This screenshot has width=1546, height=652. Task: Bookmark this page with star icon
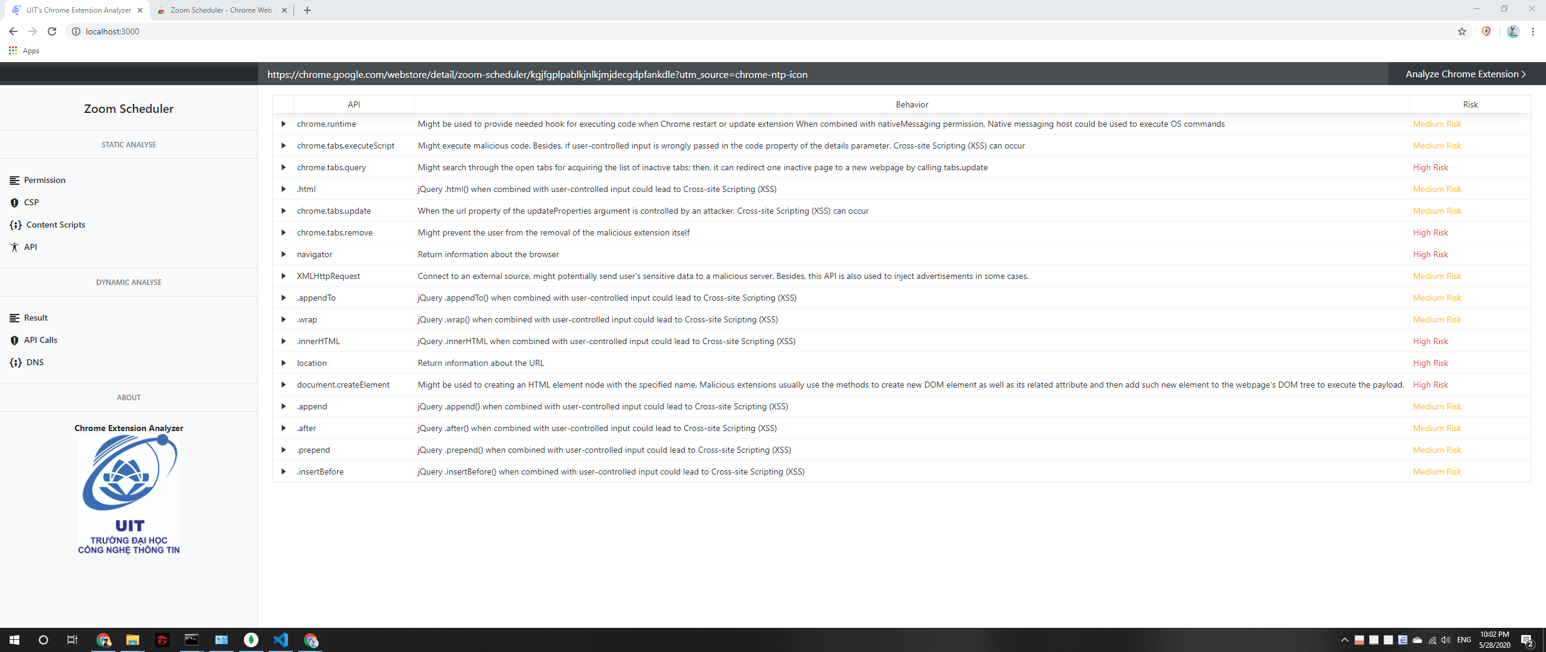coord(1462,31)
